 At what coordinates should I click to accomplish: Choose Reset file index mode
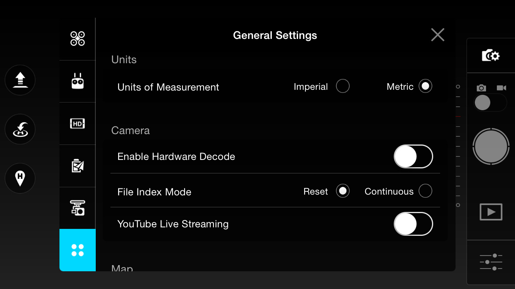tap(343, 191)
